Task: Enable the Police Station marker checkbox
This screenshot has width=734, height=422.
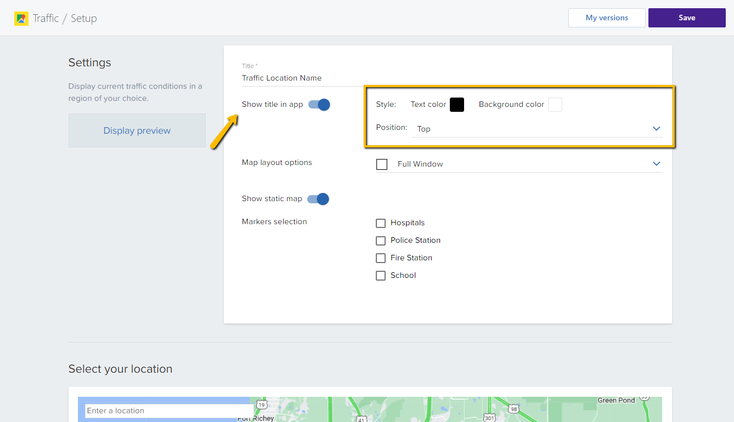Action: tap(381, 241)
